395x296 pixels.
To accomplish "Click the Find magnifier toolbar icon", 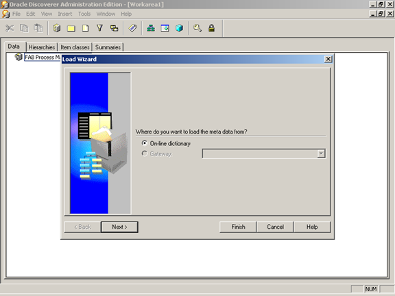I will pyautogui.click(x=197, y=28).
